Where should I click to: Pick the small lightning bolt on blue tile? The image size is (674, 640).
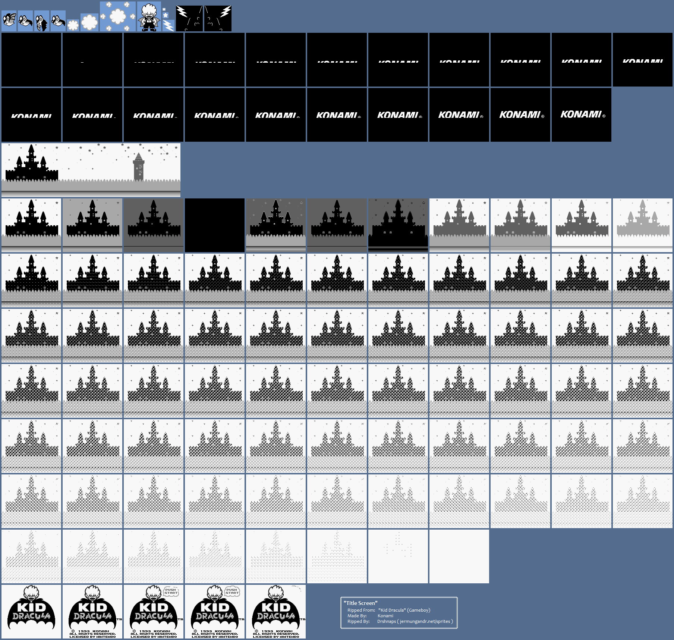click(x=168, y=25)
